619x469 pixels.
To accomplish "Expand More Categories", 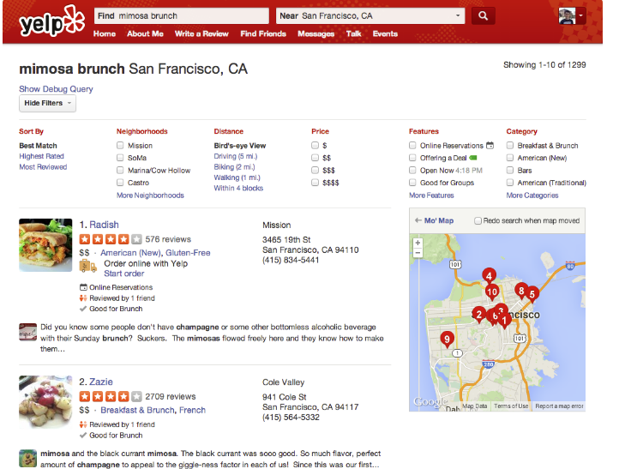I will pos(532,195).
